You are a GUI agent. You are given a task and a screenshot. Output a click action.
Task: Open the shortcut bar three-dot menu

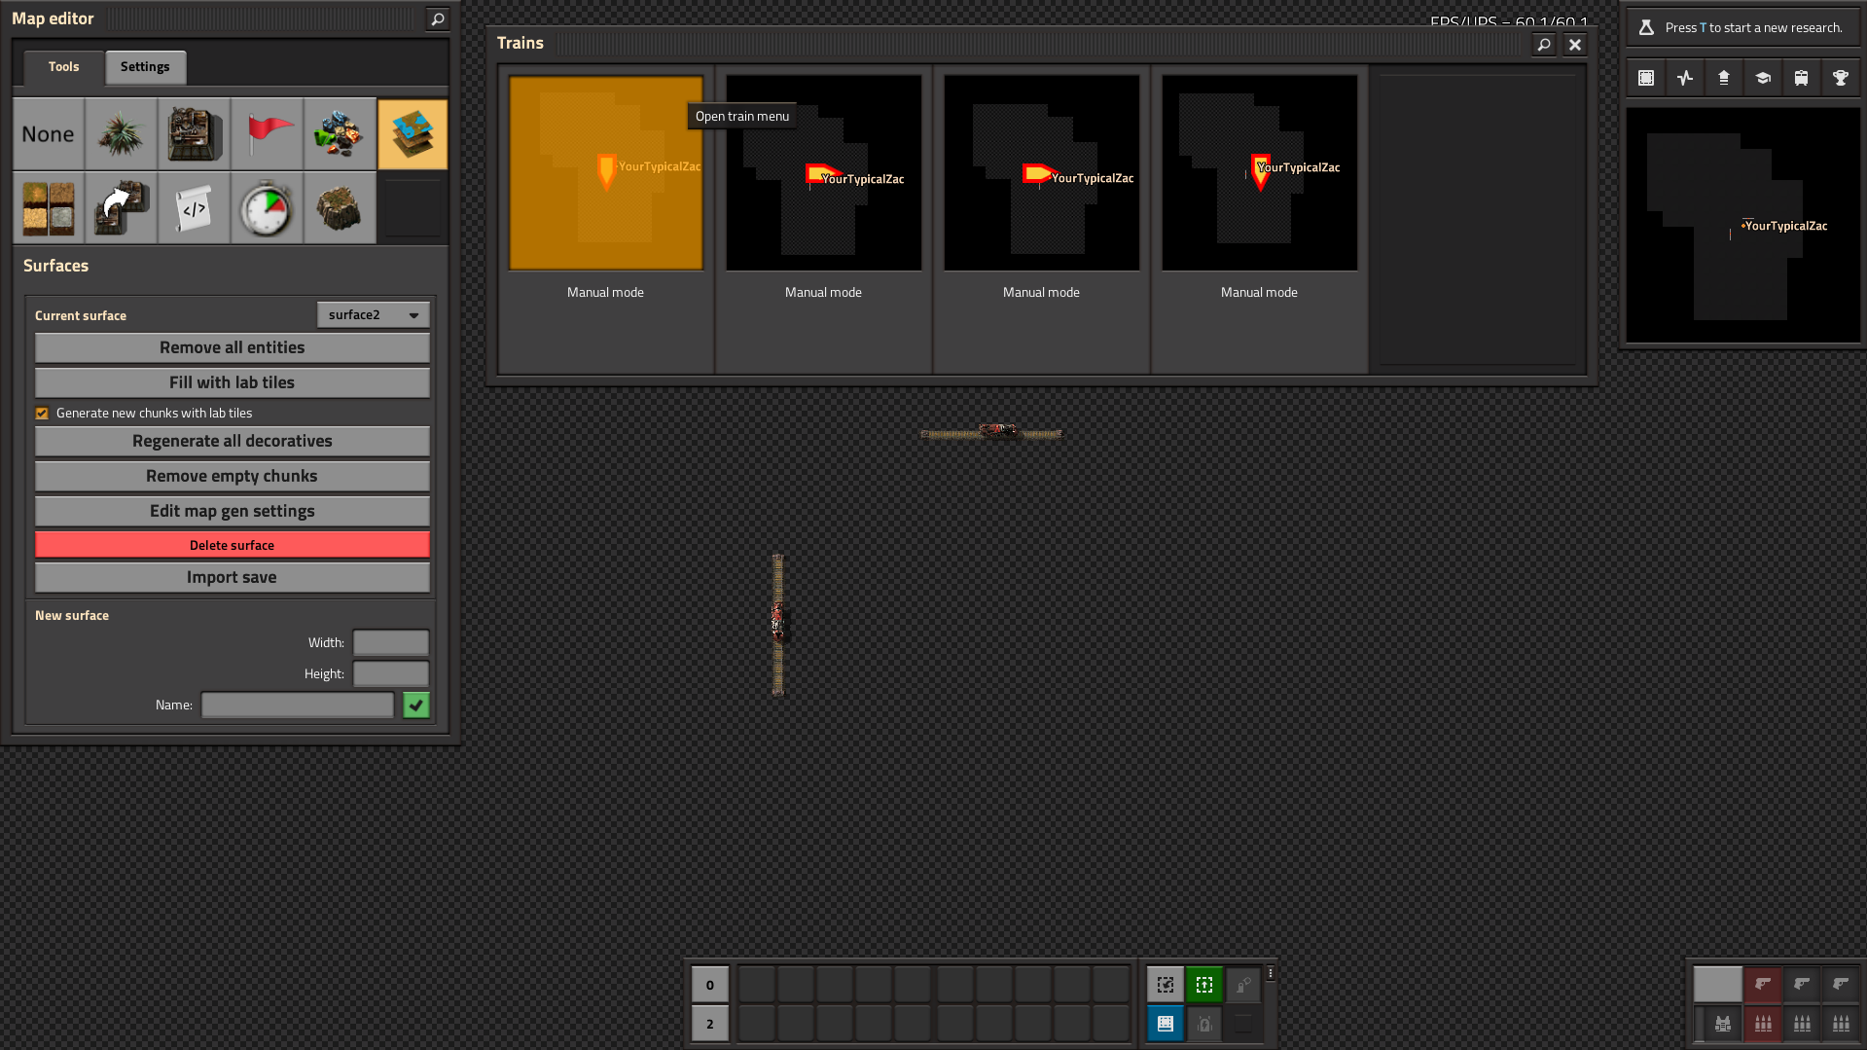click(1271, 973)
